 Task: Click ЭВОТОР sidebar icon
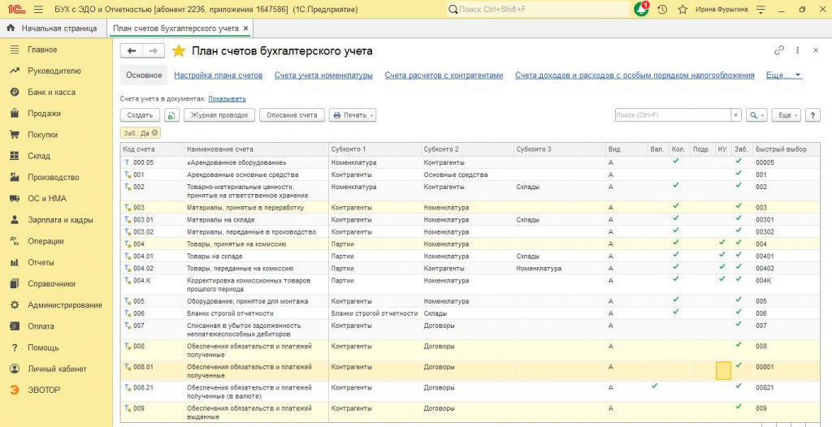pos(15,390)
